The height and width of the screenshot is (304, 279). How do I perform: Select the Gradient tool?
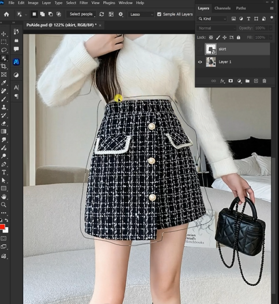[3, 132]
